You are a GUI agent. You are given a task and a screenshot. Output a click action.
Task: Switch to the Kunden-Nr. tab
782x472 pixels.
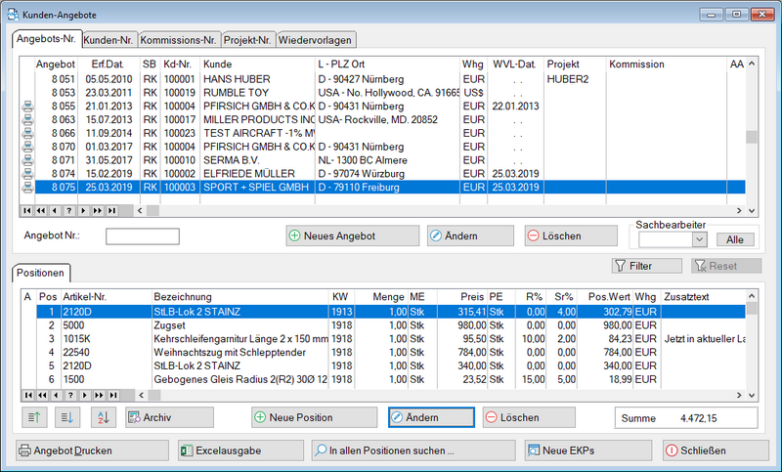(x=108, y=40)
